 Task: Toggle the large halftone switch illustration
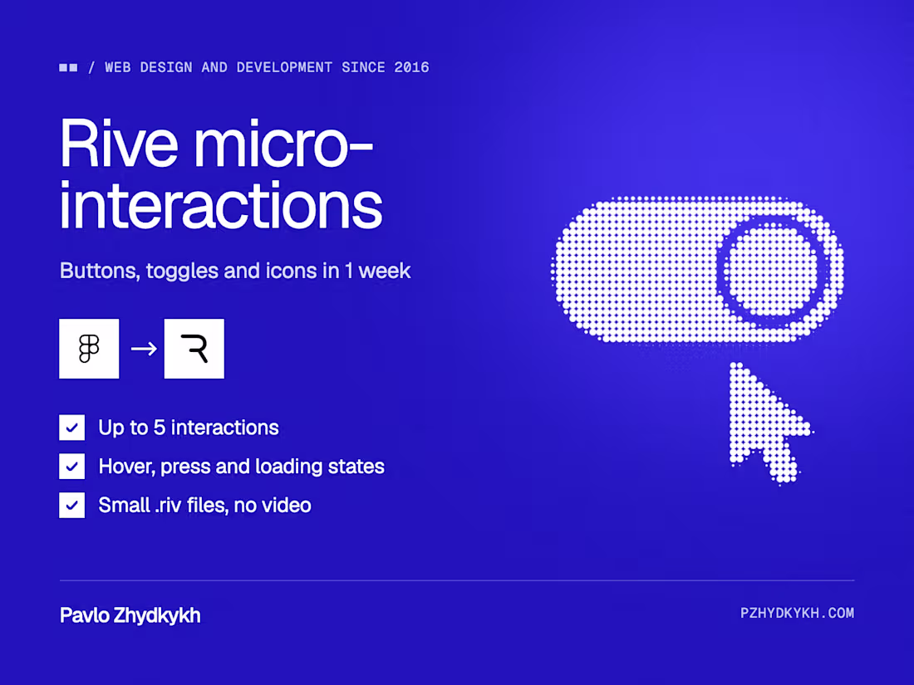pos(697,269)
